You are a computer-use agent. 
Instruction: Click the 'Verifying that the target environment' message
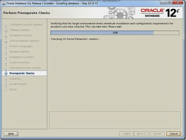point(112,25)
